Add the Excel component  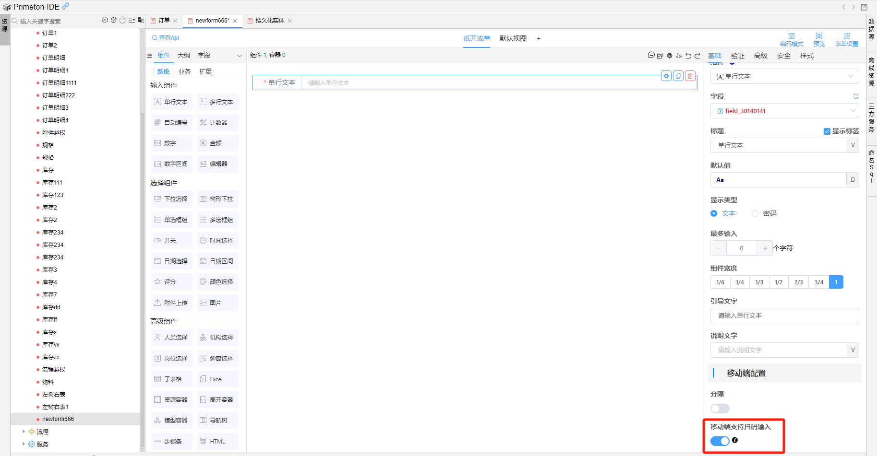point(217,379)
